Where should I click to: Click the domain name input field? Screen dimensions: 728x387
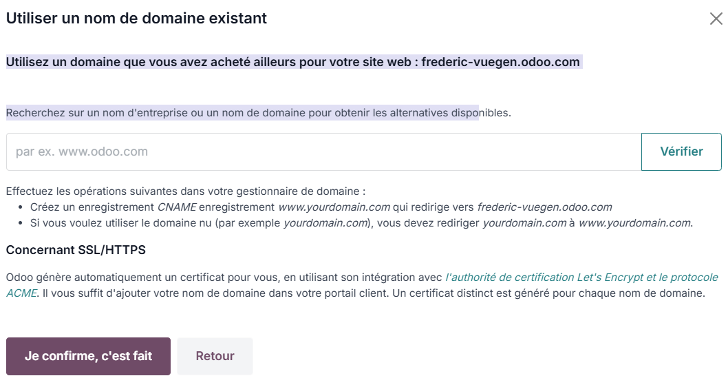tap(323, 151)
